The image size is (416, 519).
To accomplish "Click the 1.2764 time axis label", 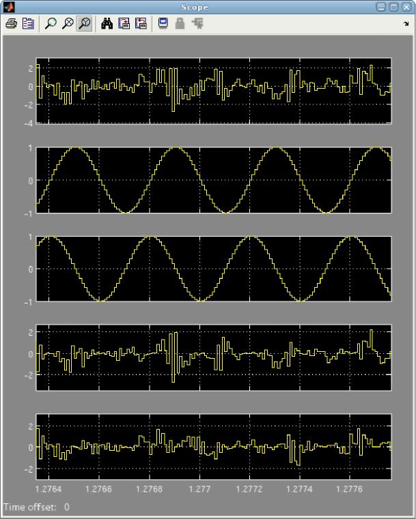I will coord(48,489).
